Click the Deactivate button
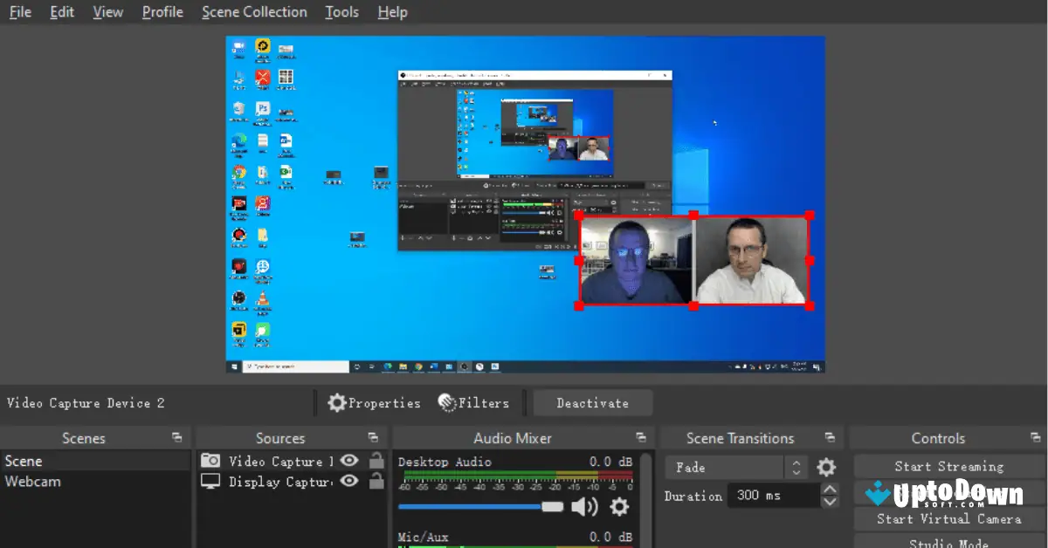Screen dimensions: 1048x548 pos(592,402)
